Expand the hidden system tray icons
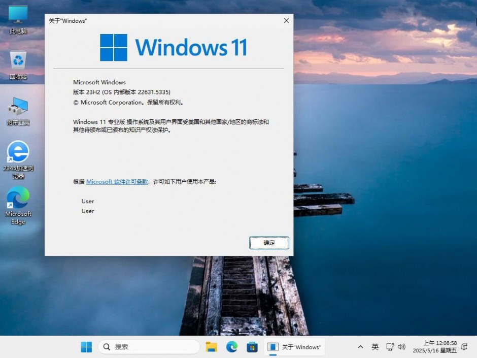Viewport: 477px width, 358px height. 360,347
